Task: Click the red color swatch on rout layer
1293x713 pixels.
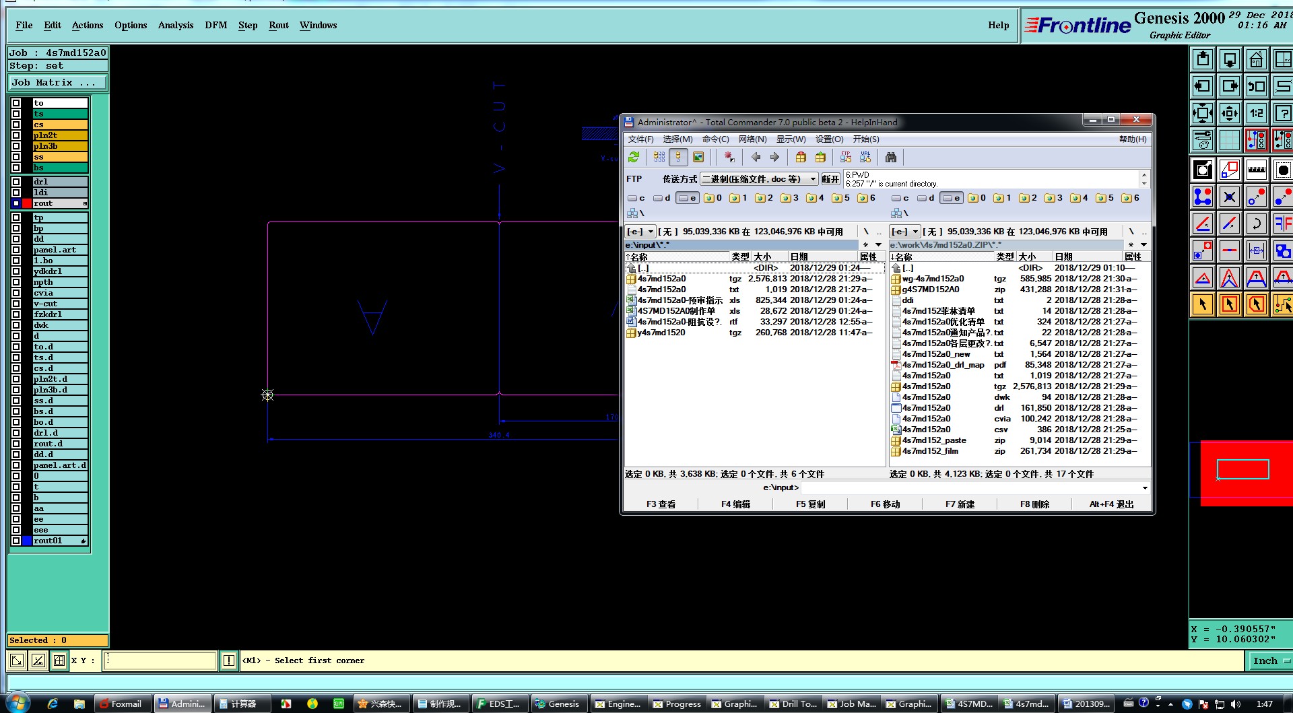Action: click(x=27, y=203)
